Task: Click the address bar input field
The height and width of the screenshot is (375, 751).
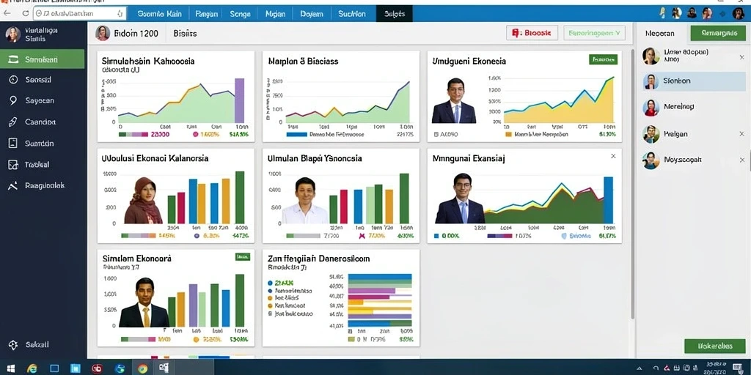Action: (79, 13)
